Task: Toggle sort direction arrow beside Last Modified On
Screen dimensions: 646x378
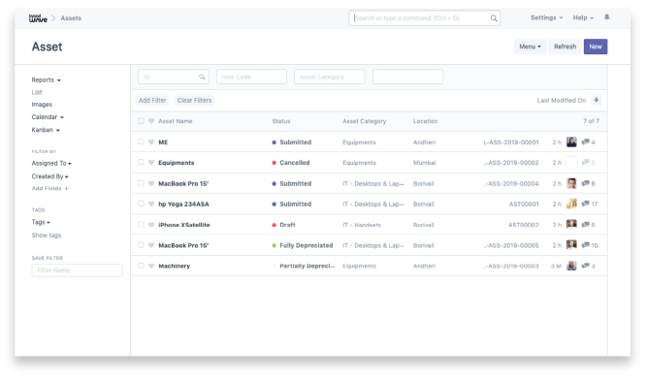Action: (x=597, y=100)
